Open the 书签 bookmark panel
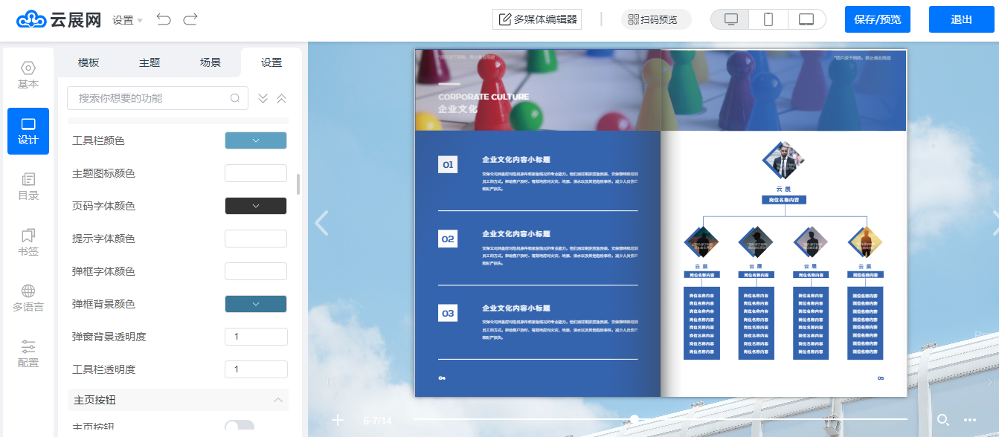 [28, 242]
